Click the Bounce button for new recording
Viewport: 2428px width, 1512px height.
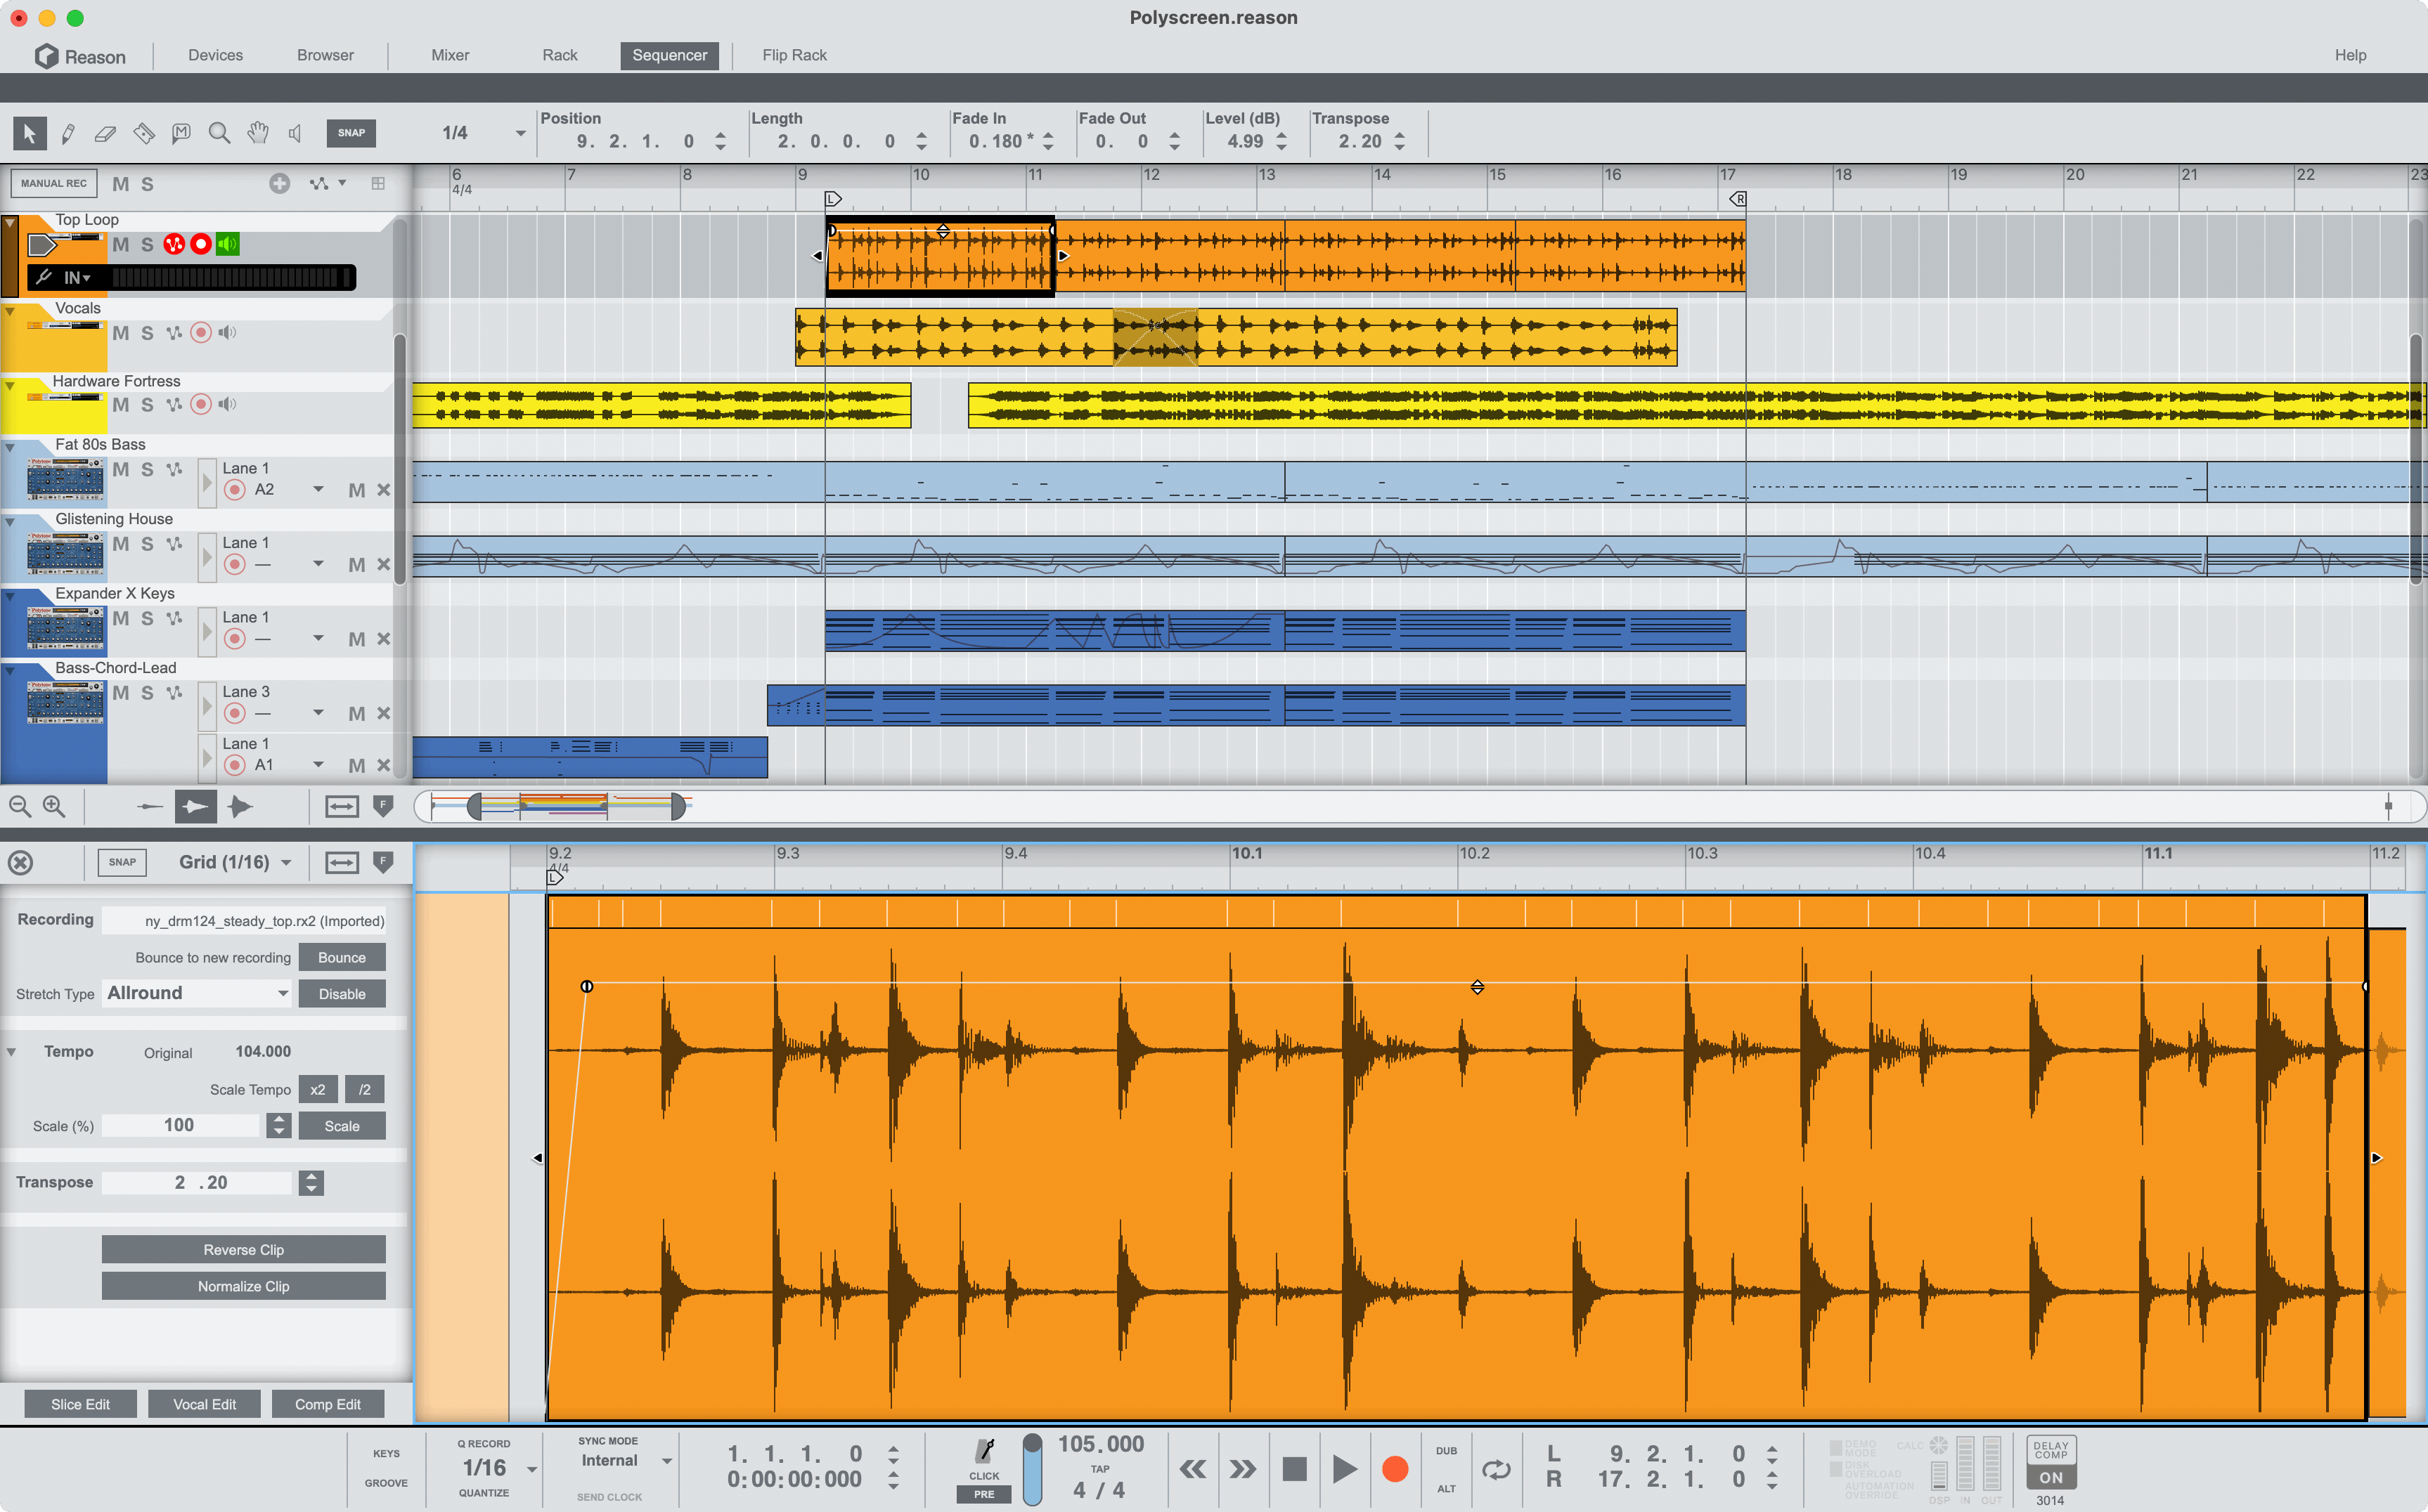(342, 956)
